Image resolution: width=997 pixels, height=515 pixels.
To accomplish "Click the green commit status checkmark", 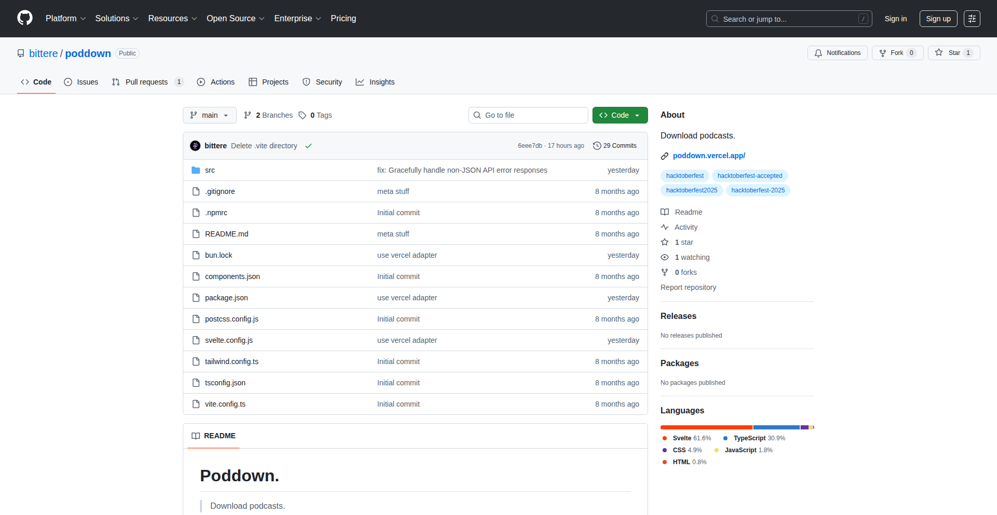I will coord(308,146).
